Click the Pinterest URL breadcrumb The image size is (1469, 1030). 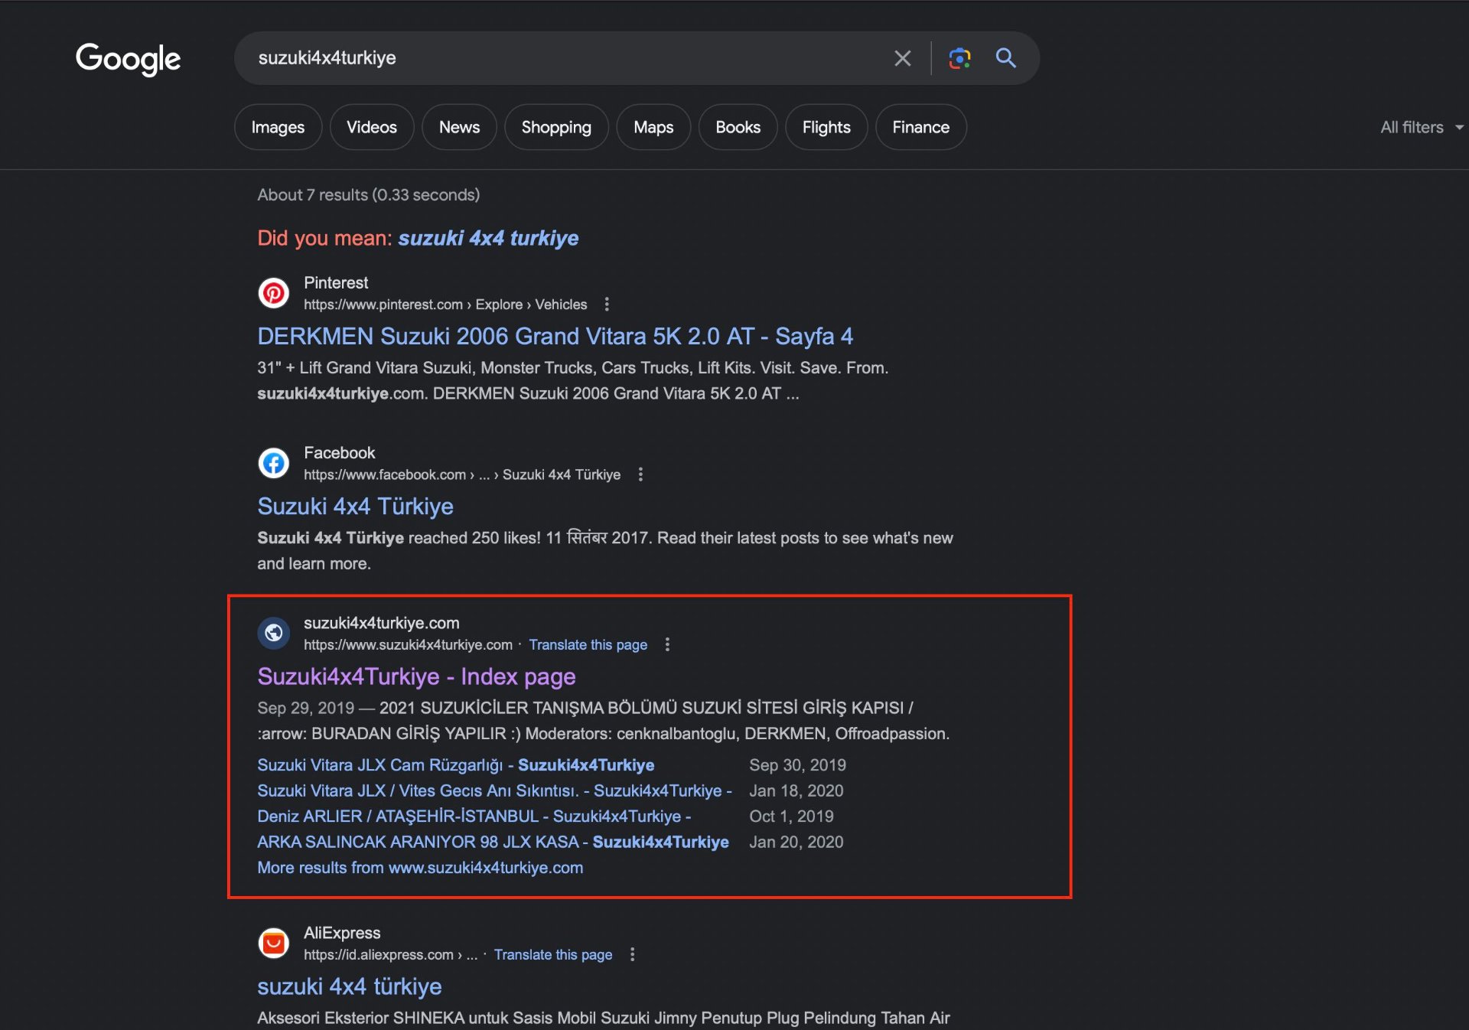pyautogui.click(x=445, y=305)
